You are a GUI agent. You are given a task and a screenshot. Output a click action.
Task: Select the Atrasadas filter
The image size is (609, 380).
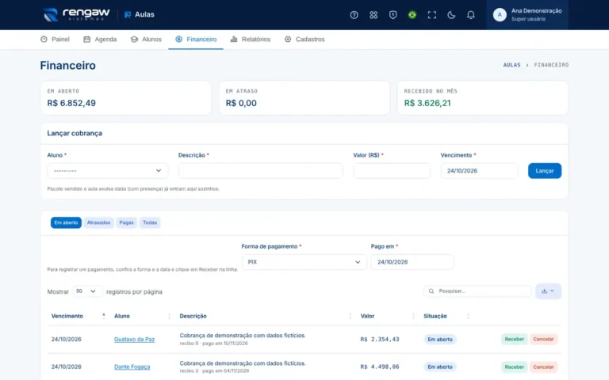[98, 222]
